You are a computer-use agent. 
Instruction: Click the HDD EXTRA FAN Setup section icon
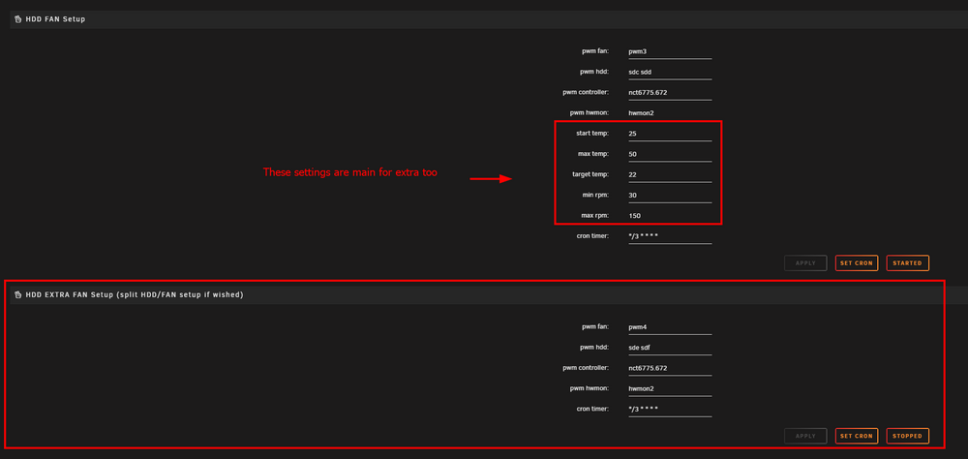coord(17,294)
